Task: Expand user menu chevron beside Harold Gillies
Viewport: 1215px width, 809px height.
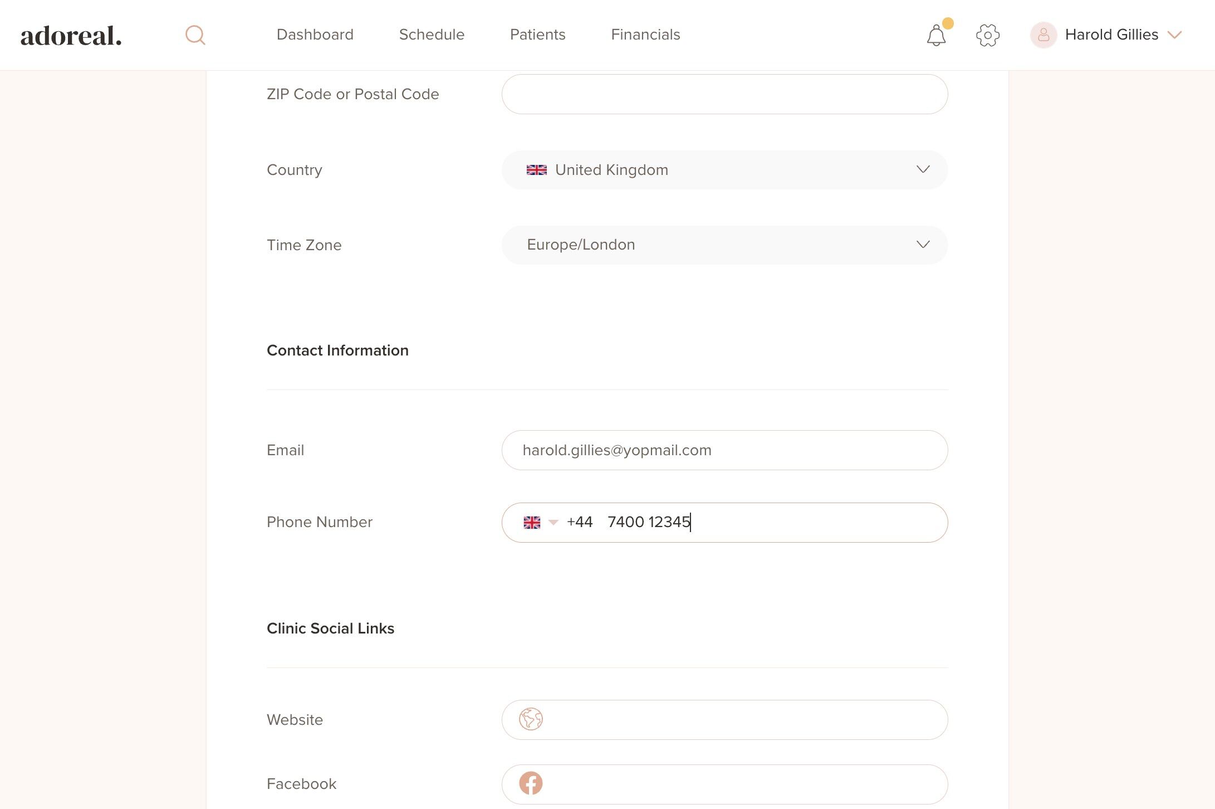Action: coord(1174,35)
